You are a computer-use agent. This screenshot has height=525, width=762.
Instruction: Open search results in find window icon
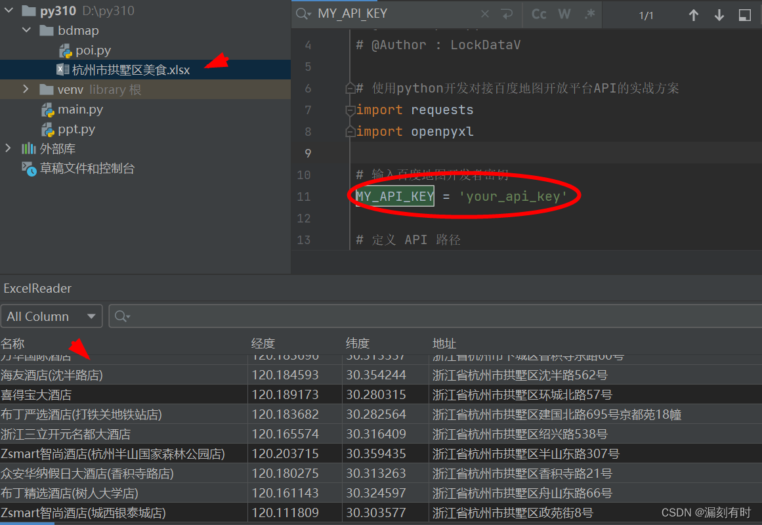[744, 15]
